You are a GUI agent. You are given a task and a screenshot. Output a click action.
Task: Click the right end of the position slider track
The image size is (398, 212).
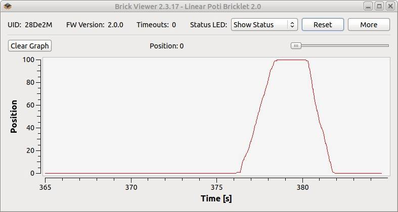point(386,46)
